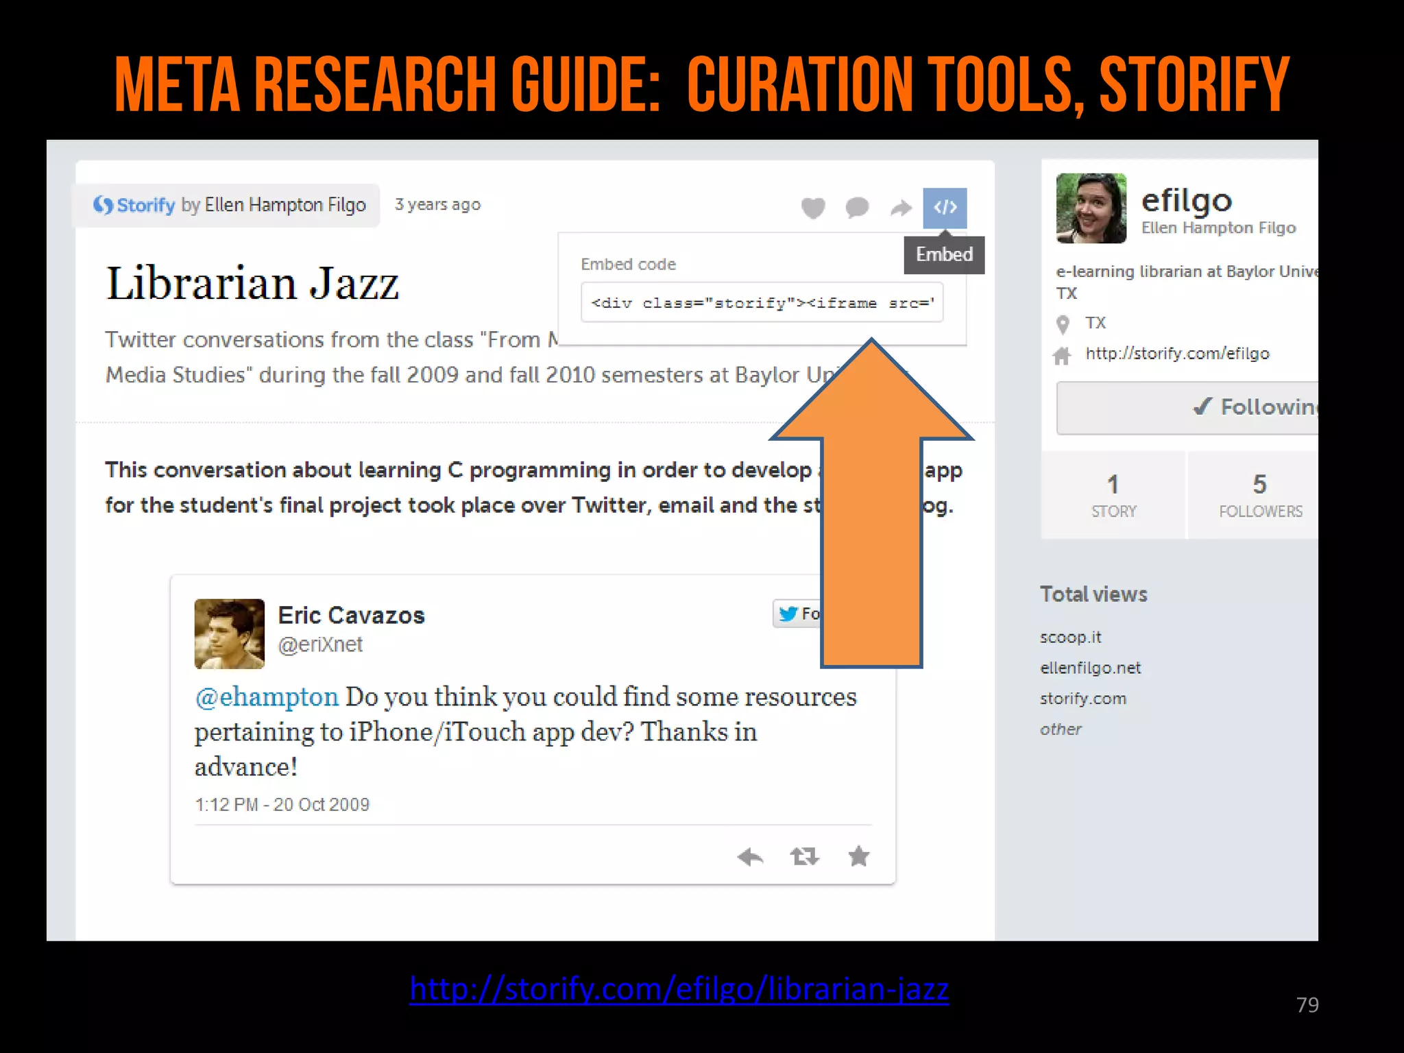Select the 5 Followers stat tab
This screenshot has width=1404, height=1053.
point(1259,495)
